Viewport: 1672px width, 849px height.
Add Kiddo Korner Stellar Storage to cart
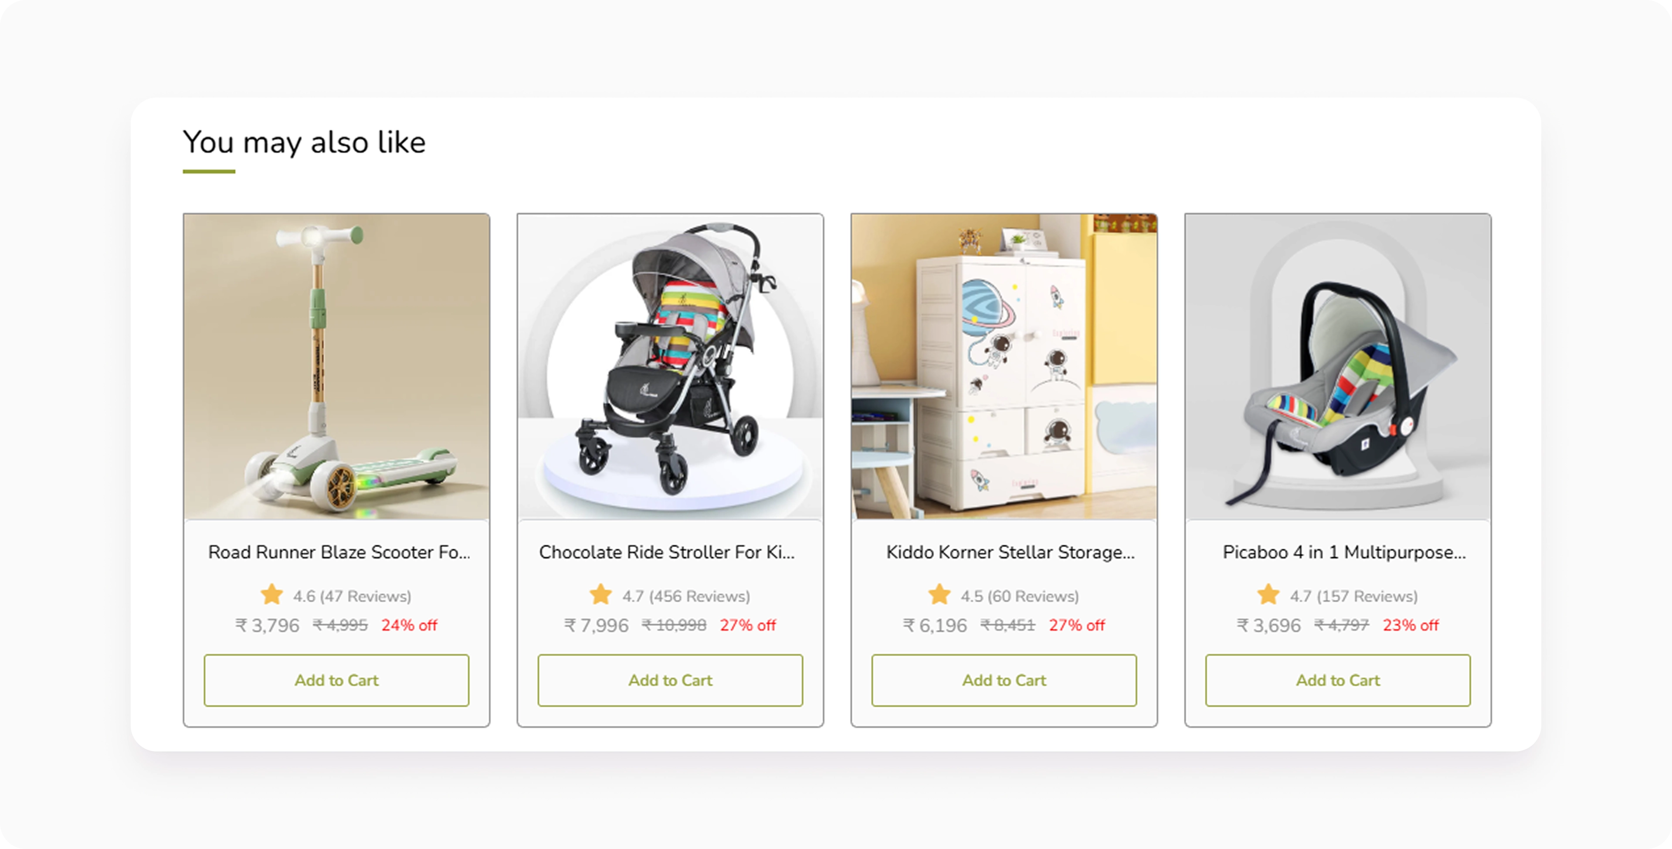tap(1004, 681)
